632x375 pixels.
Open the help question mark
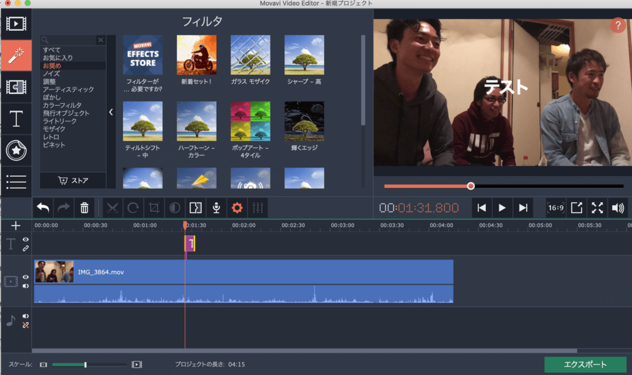618,25
